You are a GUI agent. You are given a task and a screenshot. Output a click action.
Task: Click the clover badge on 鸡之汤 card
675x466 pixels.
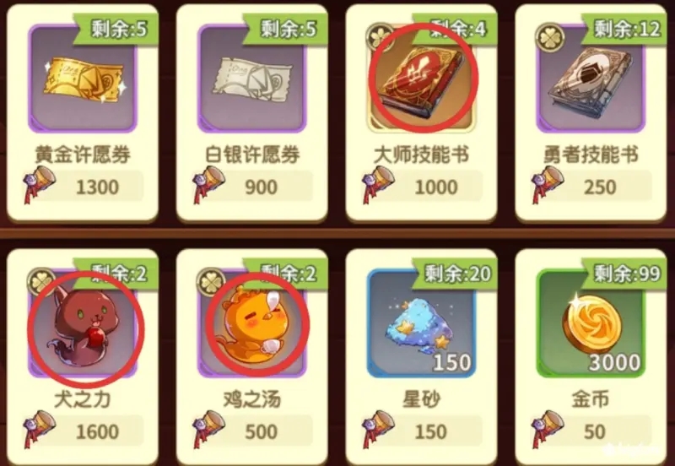click(x=211, y=282)
